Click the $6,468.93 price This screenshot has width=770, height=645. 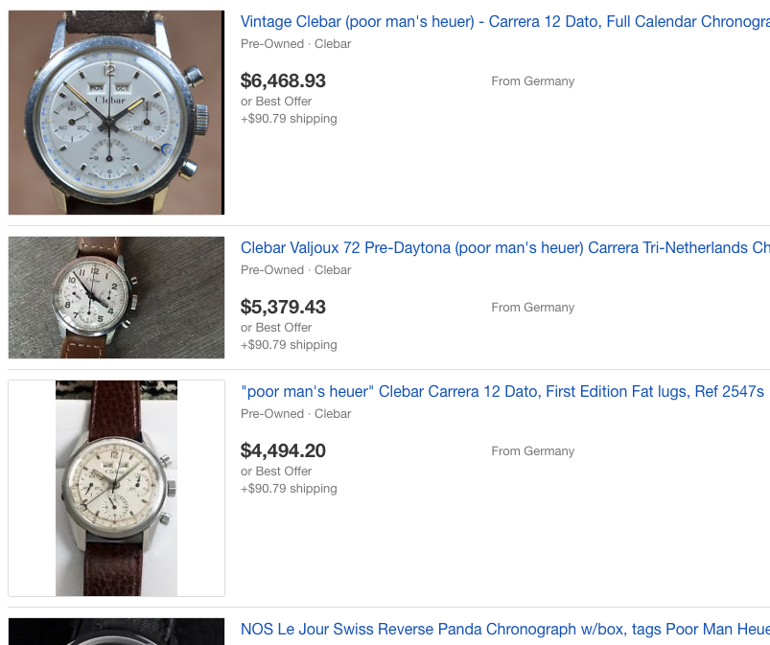[x=283, y=81]
